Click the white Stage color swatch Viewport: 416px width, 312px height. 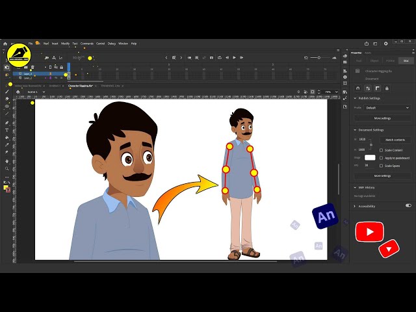click(370, 157)
